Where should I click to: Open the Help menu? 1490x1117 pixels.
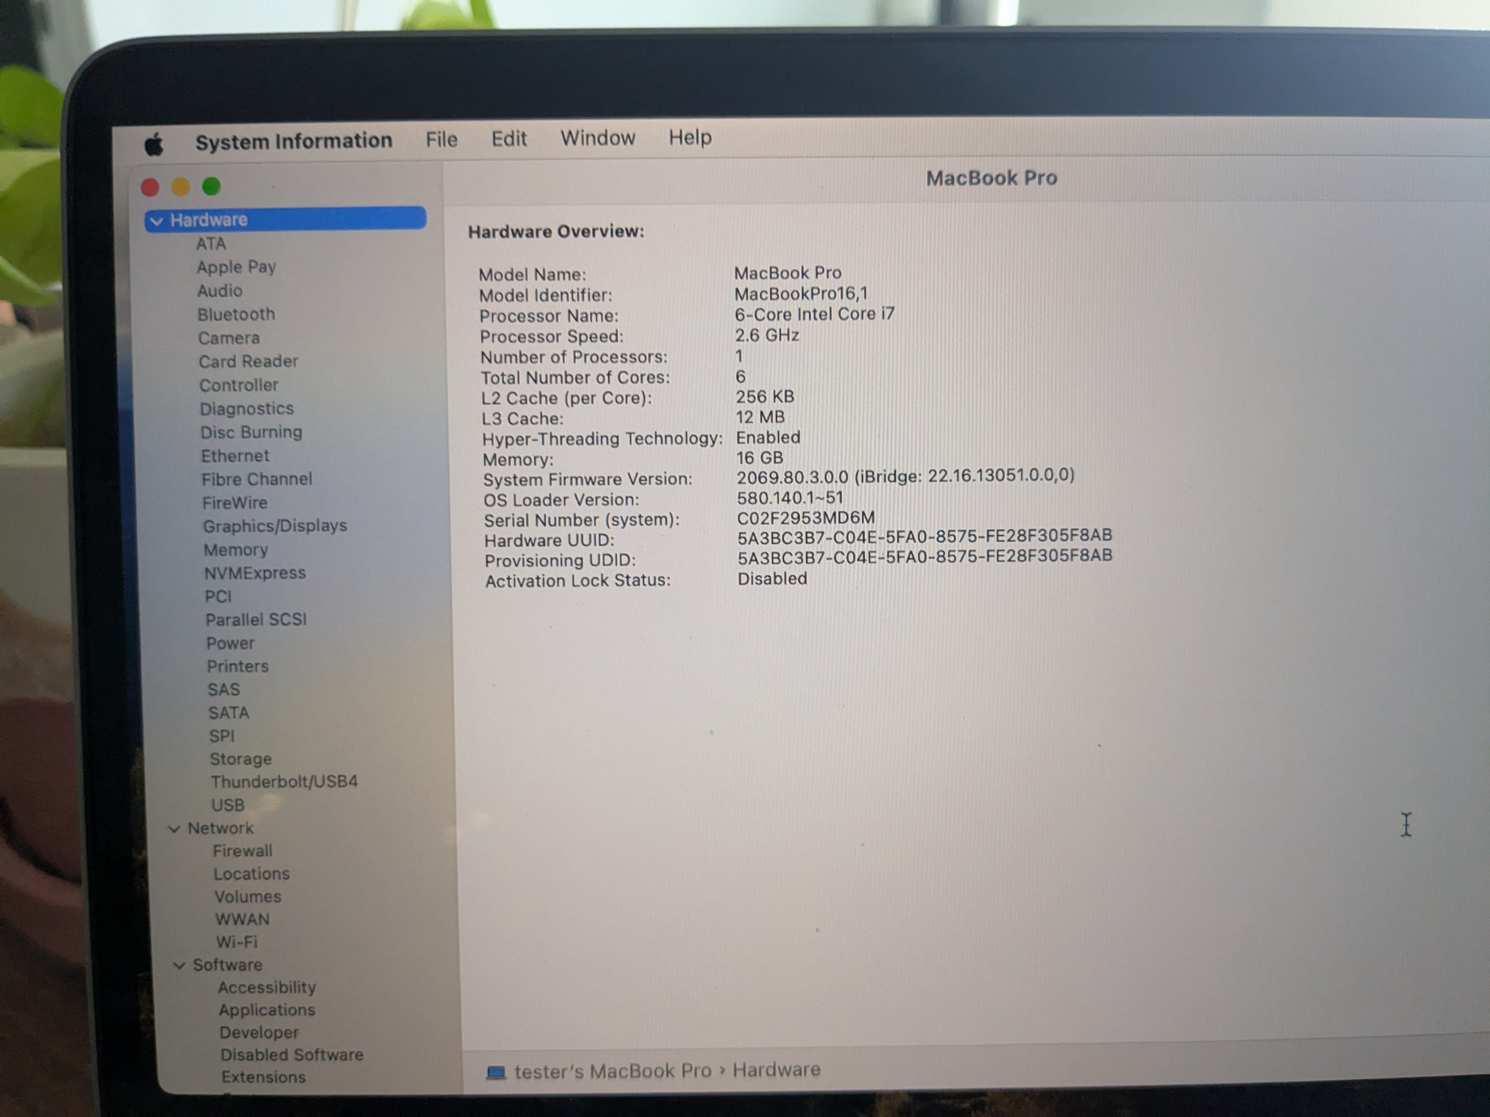[690, 137]
